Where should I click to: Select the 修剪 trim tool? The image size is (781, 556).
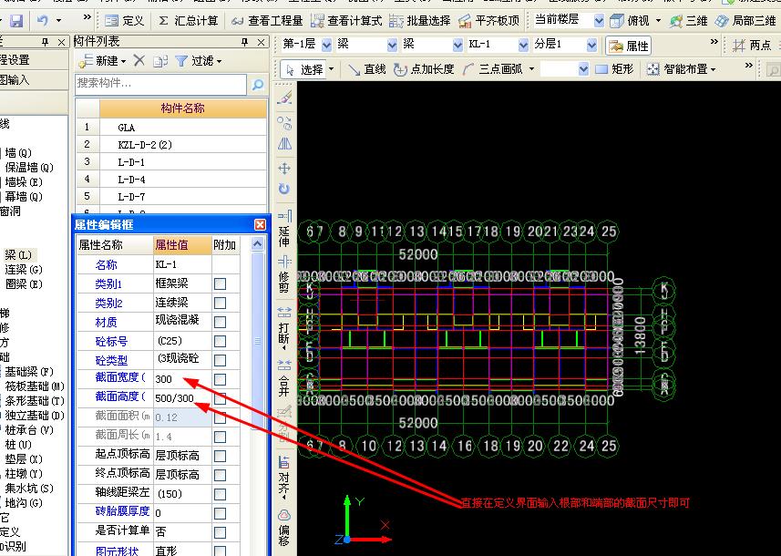(284, 275)
